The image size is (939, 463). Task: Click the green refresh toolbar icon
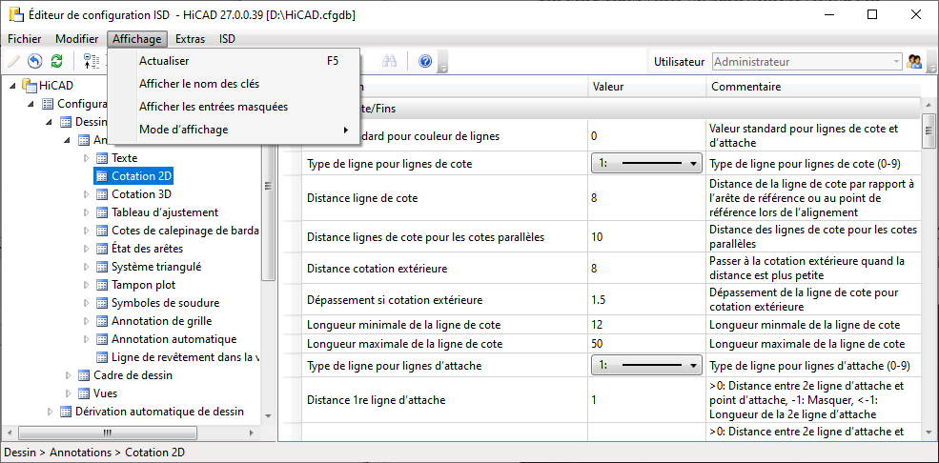pos(56,62)
